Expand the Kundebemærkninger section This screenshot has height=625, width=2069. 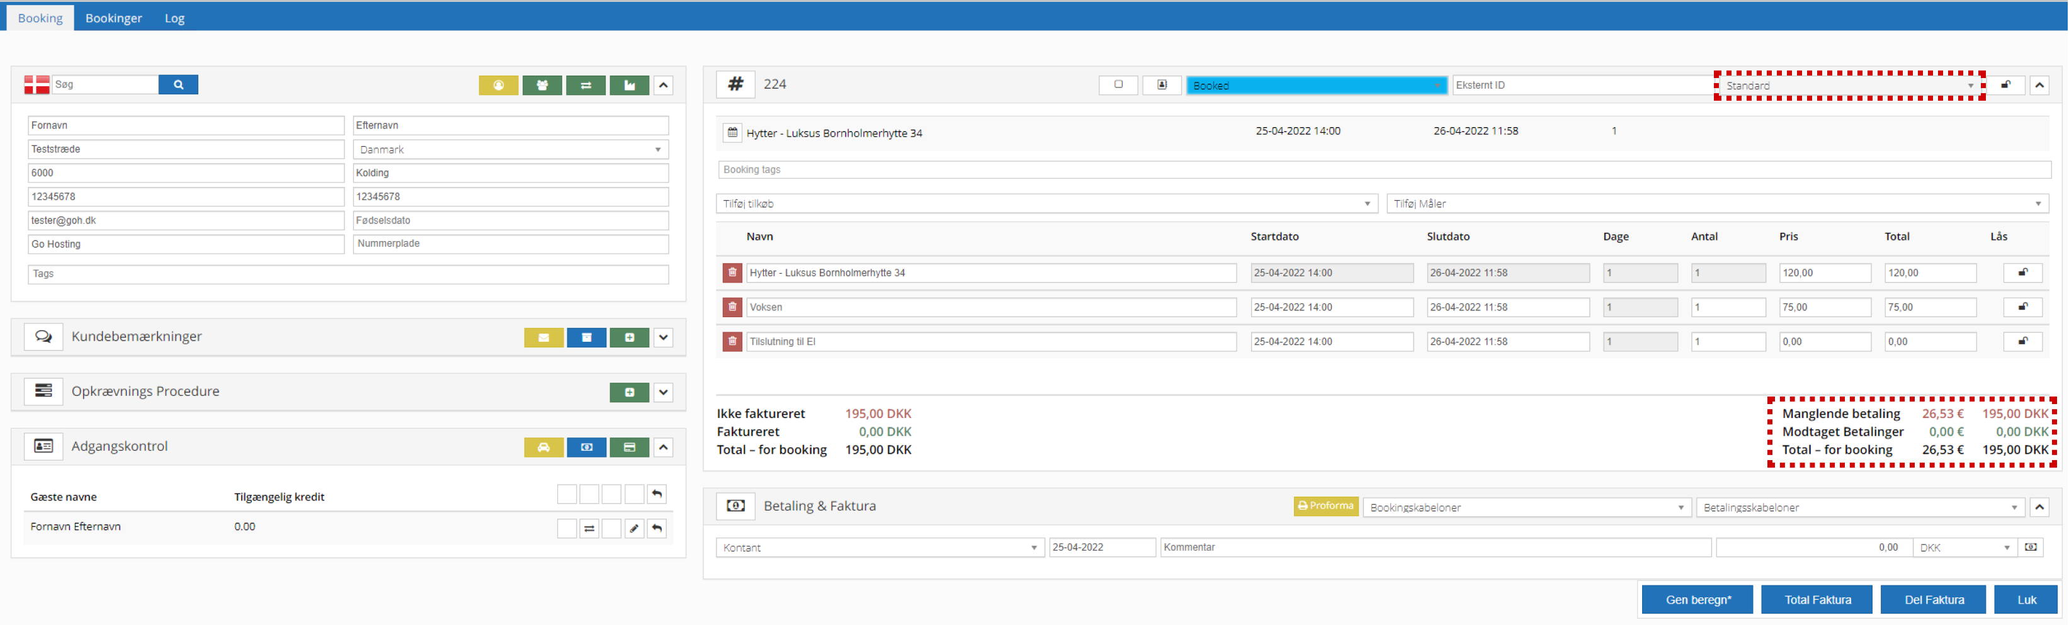(664, 337)
